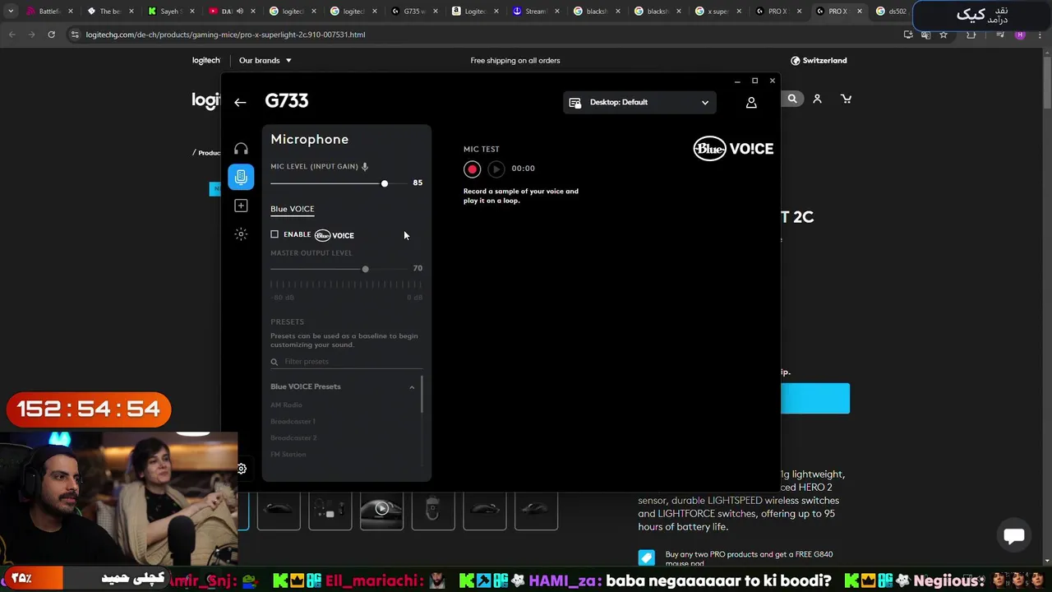Open the browser tab search dropdown
The height and width of the screenshot is (592, 1052).
(10, 12)
